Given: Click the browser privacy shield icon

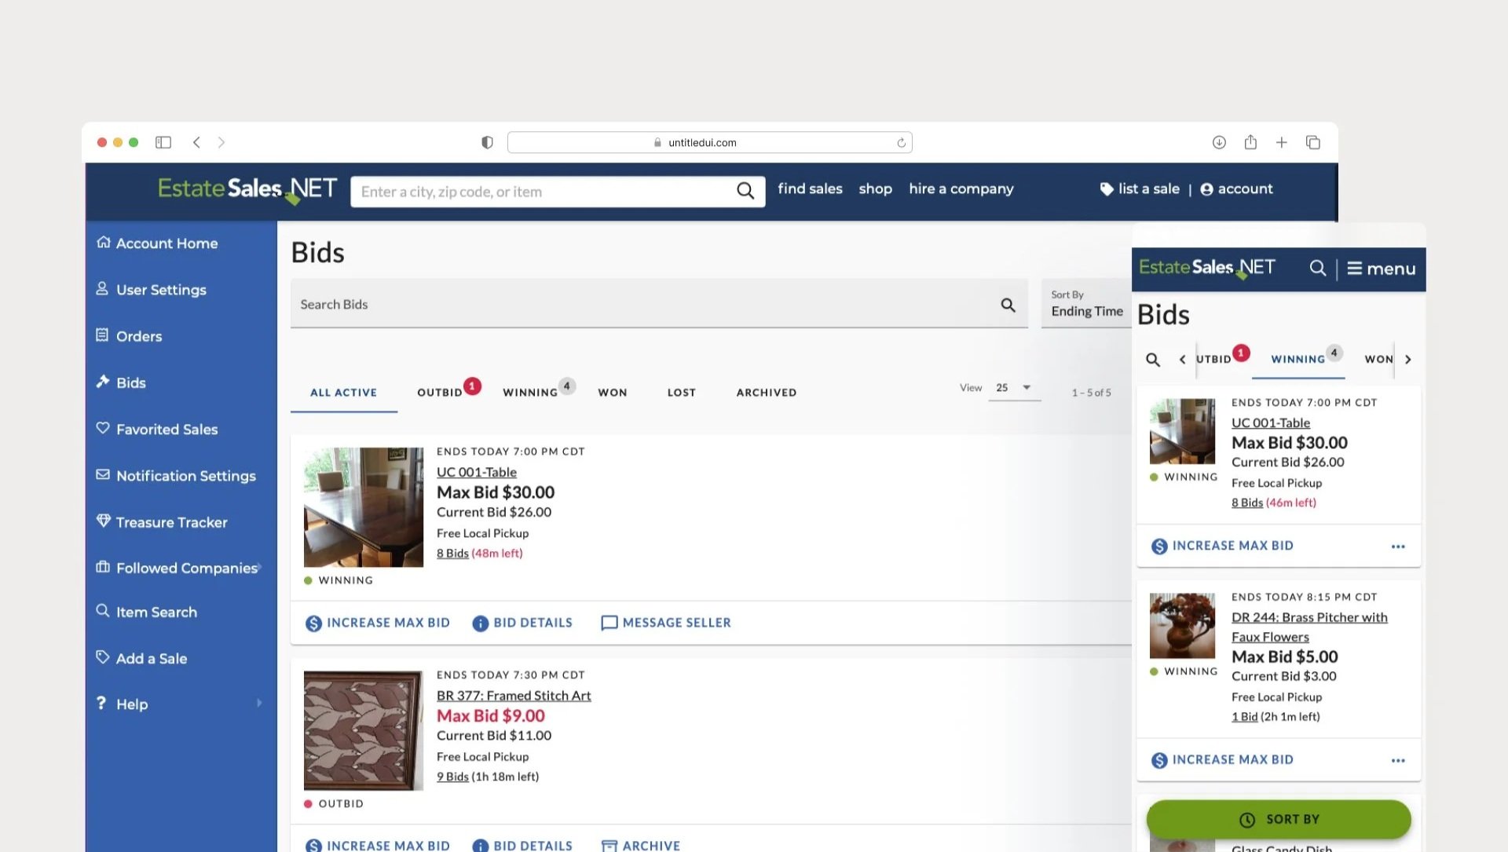Looking at the screenshot, I should click(x=487, y=142).
